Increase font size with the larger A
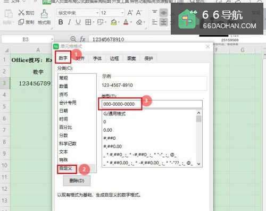The height and width of the screenshot is (211, 266). [x=130, y=13]
